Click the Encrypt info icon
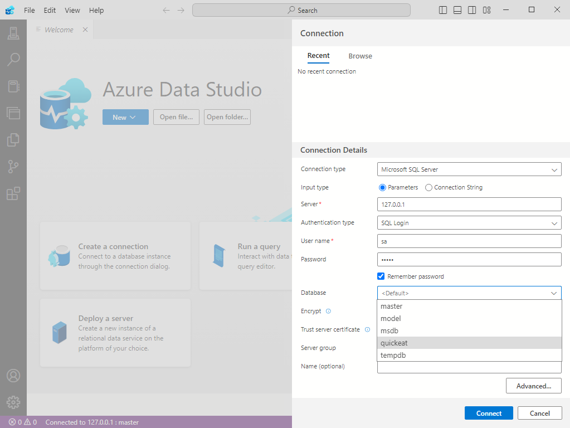The width and height of the screenshot is (570, 428). click(328, 311)
